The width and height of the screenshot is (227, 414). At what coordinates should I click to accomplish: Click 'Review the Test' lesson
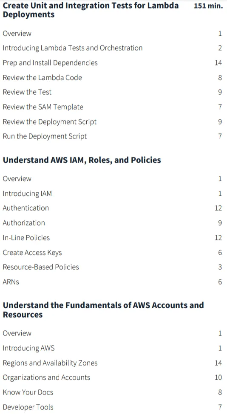27,92
